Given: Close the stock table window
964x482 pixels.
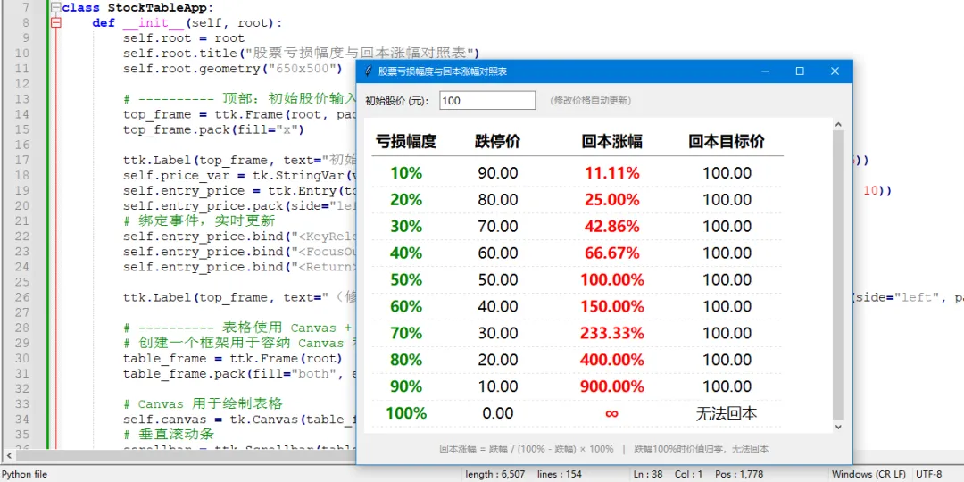Looking at the screenshot, I should point(835,71).
